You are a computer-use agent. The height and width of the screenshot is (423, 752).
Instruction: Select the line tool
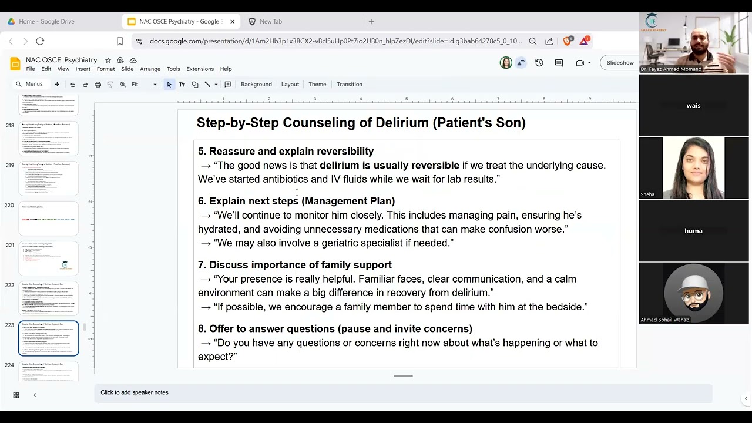(x=207, y=85)
